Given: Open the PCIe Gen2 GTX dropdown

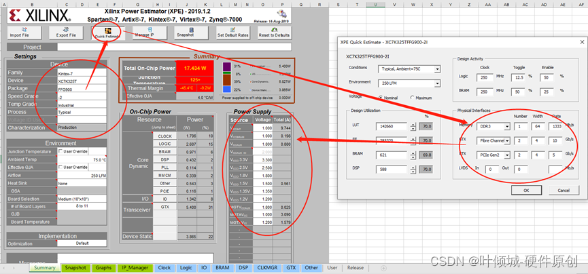Looking at the screenshot, I should (x=507, y=155).
